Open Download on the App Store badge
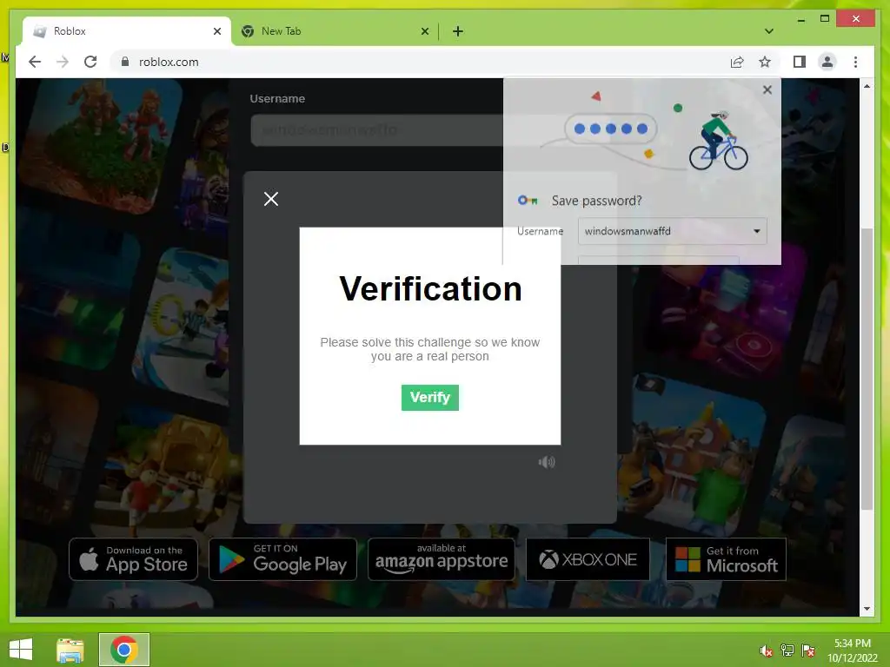890x667 pixels. coord(133,559)
